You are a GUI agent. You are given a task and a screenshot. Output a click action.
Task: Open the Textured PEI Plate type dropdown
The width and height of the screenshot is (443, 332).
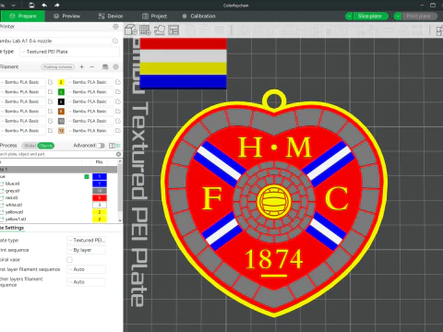pos(69,52)
